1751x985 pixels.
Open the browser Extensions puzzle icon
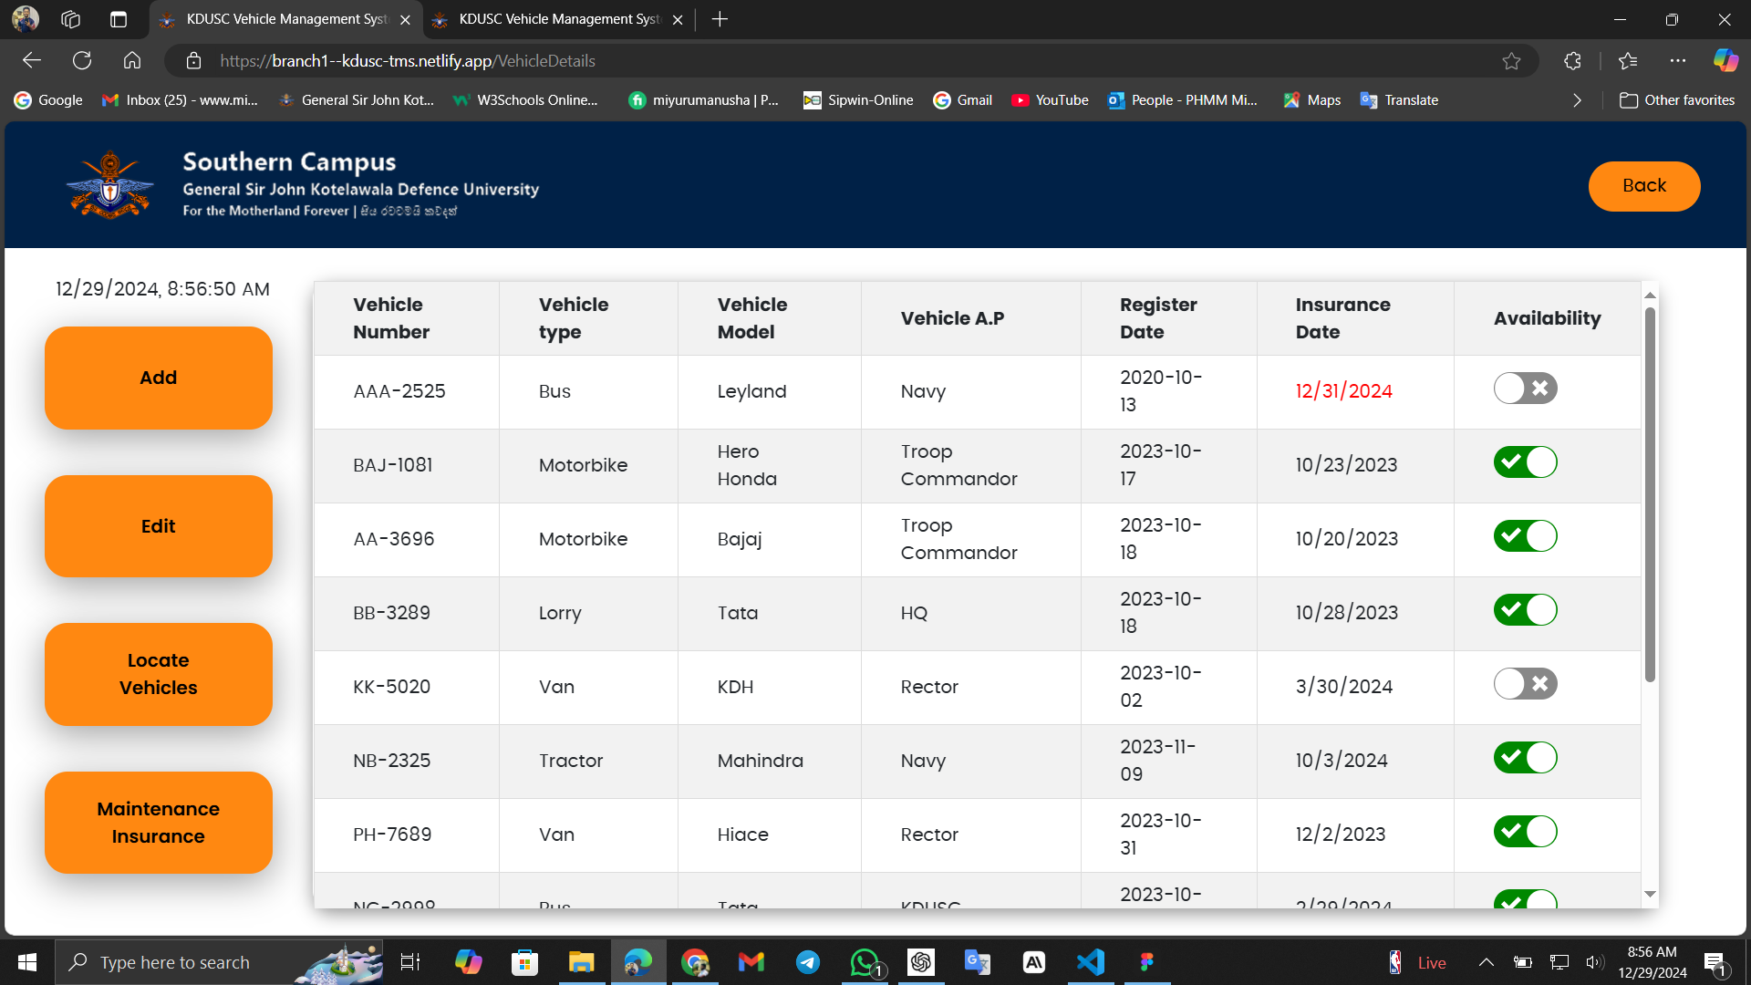(1572, 61)
